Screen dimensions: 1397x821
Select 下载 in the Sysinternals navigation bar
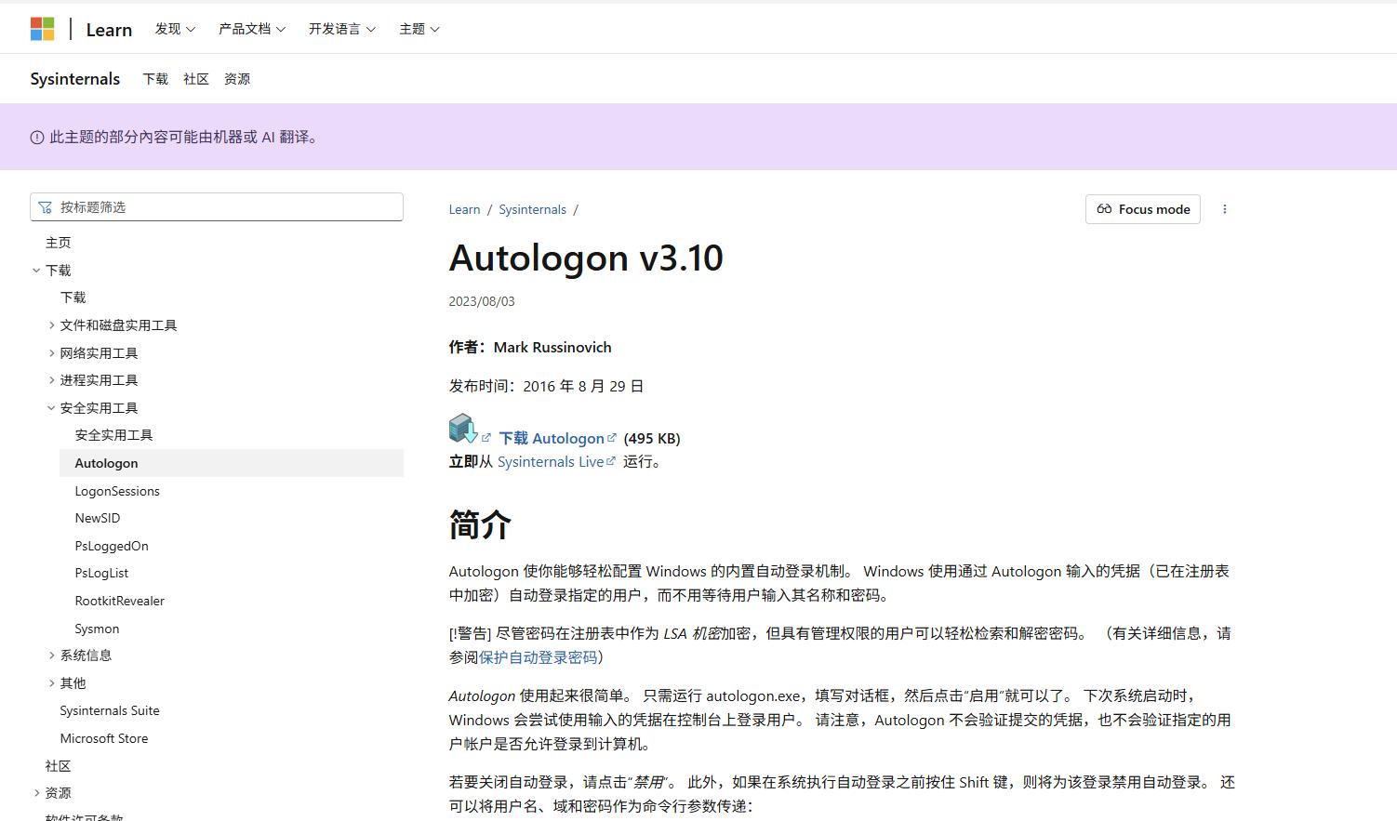(x=154, y=79)
